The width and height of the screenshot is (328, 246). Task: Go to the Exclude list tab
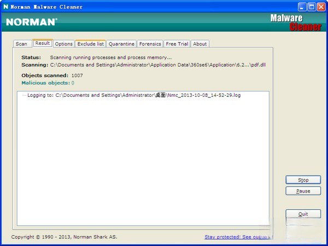[x=91, y=44]
